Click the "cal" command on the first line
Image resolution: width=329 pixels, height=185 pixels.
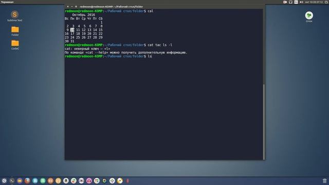tap(151, 11)
